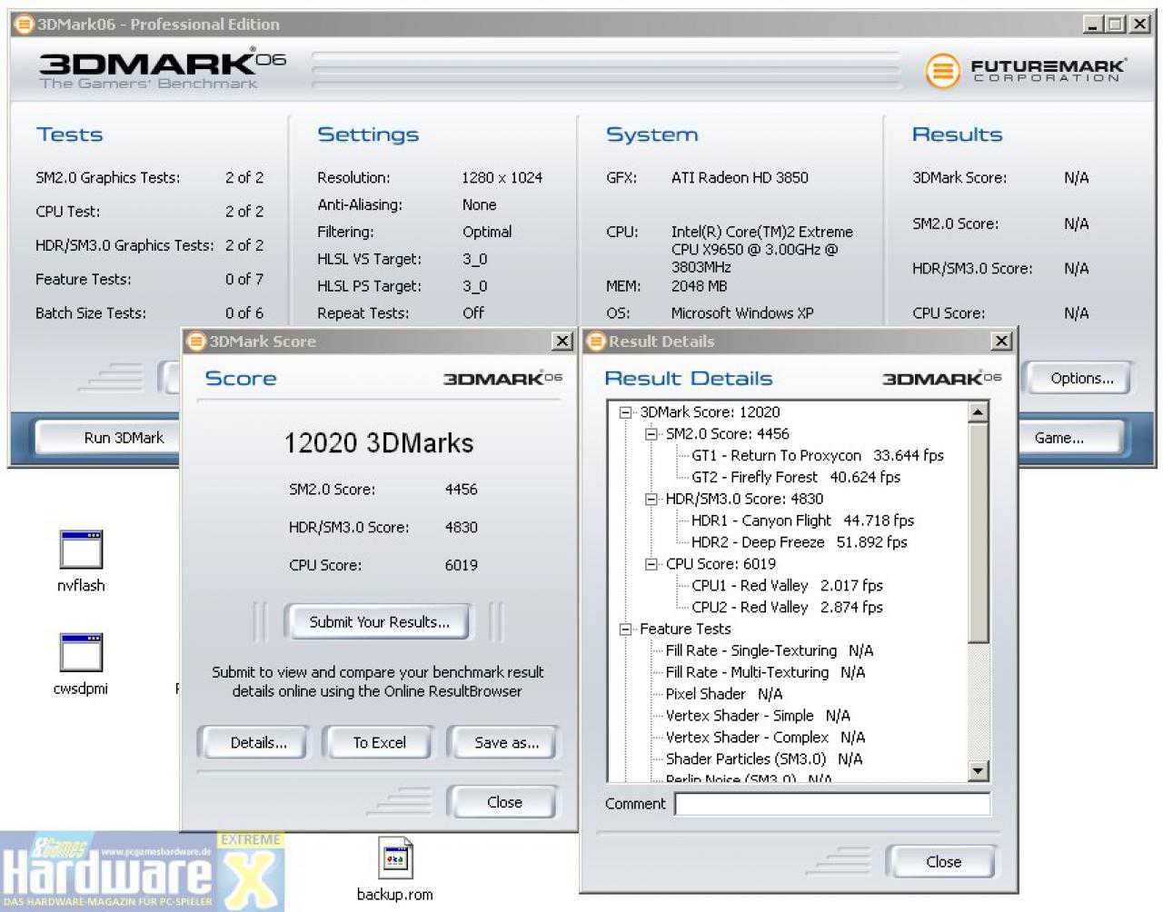Click SM2.0 Graphics Tests 2 of 2 value

click(244, 178)
